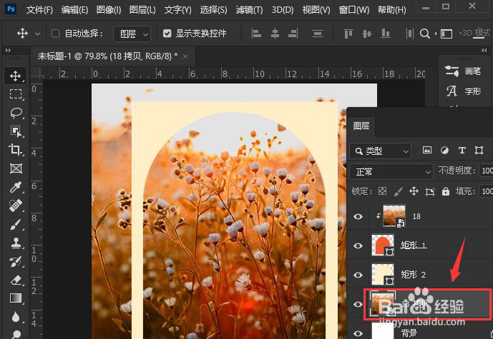Click the Photoshop Ps logo icon
This screenshot has height=339, width=493.
point(11,9)
